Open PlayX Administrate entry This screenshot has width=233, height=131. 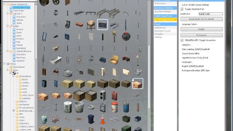click(x=165, y=28)
